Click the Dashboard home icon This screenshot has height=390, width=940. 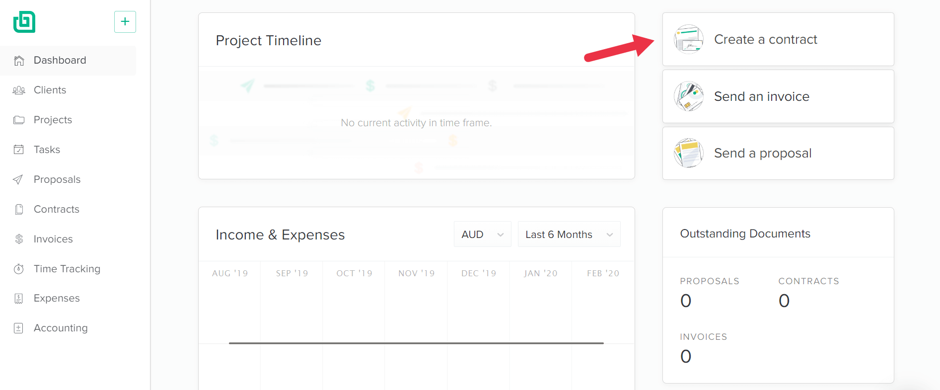click(x=19, y=61)
